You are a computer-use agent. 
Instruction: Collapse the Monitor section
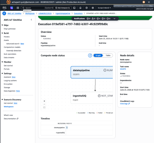[x=2, y=62]
